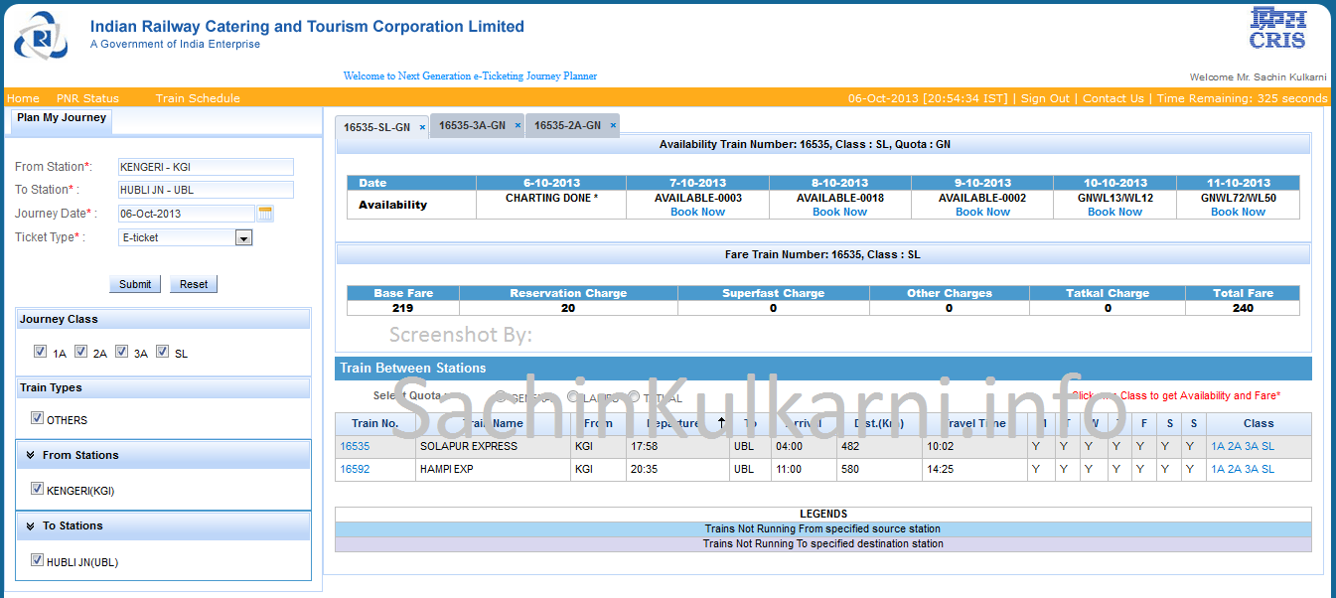
Task: Uncheck the 1A journey class checkbox
Action: pyautogui.click(x=40, y=352)
